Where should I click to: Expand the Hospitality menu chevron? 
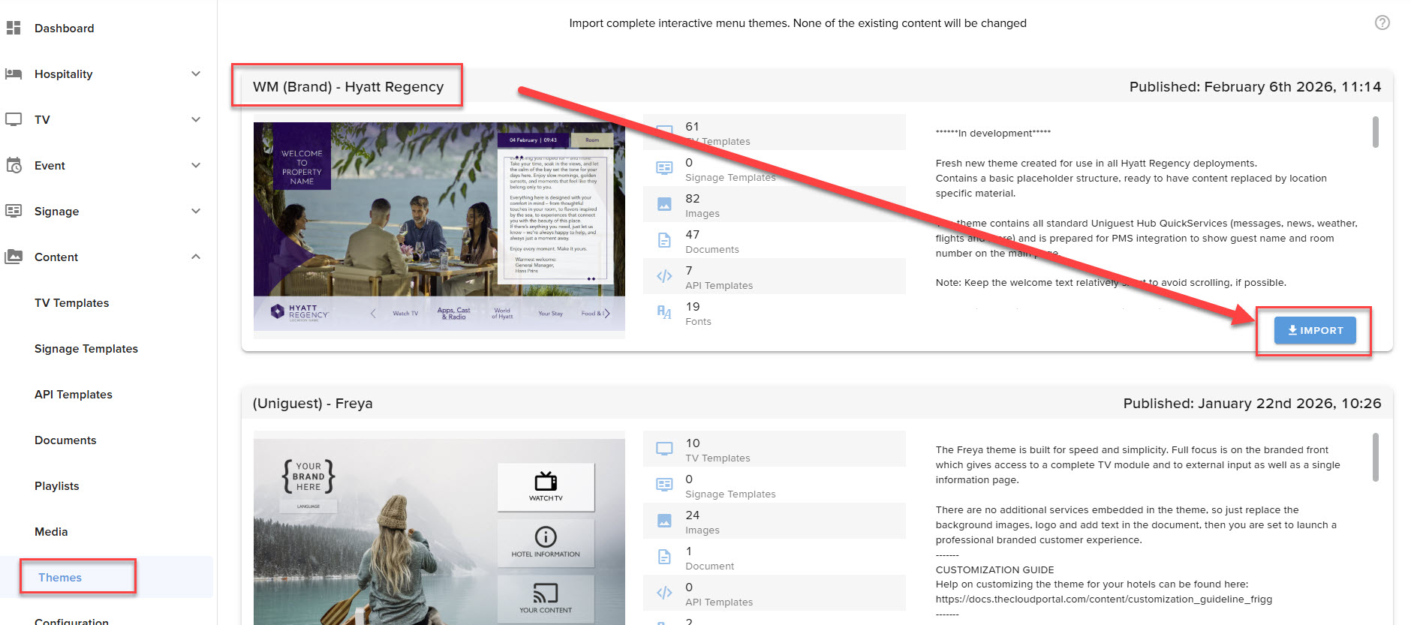click(x=196, y=74)
